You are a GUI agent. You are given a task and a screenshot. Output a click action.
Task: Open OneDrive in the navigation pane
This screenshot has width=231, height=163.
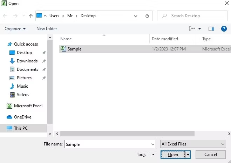tap(22, 117)
